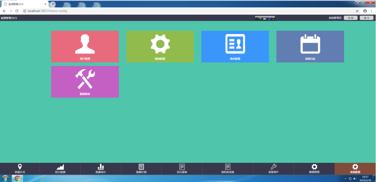Switch to 运行报表 in bottom navigation
Viewport: 376px width, 182px height.
[x=182, y=169]
